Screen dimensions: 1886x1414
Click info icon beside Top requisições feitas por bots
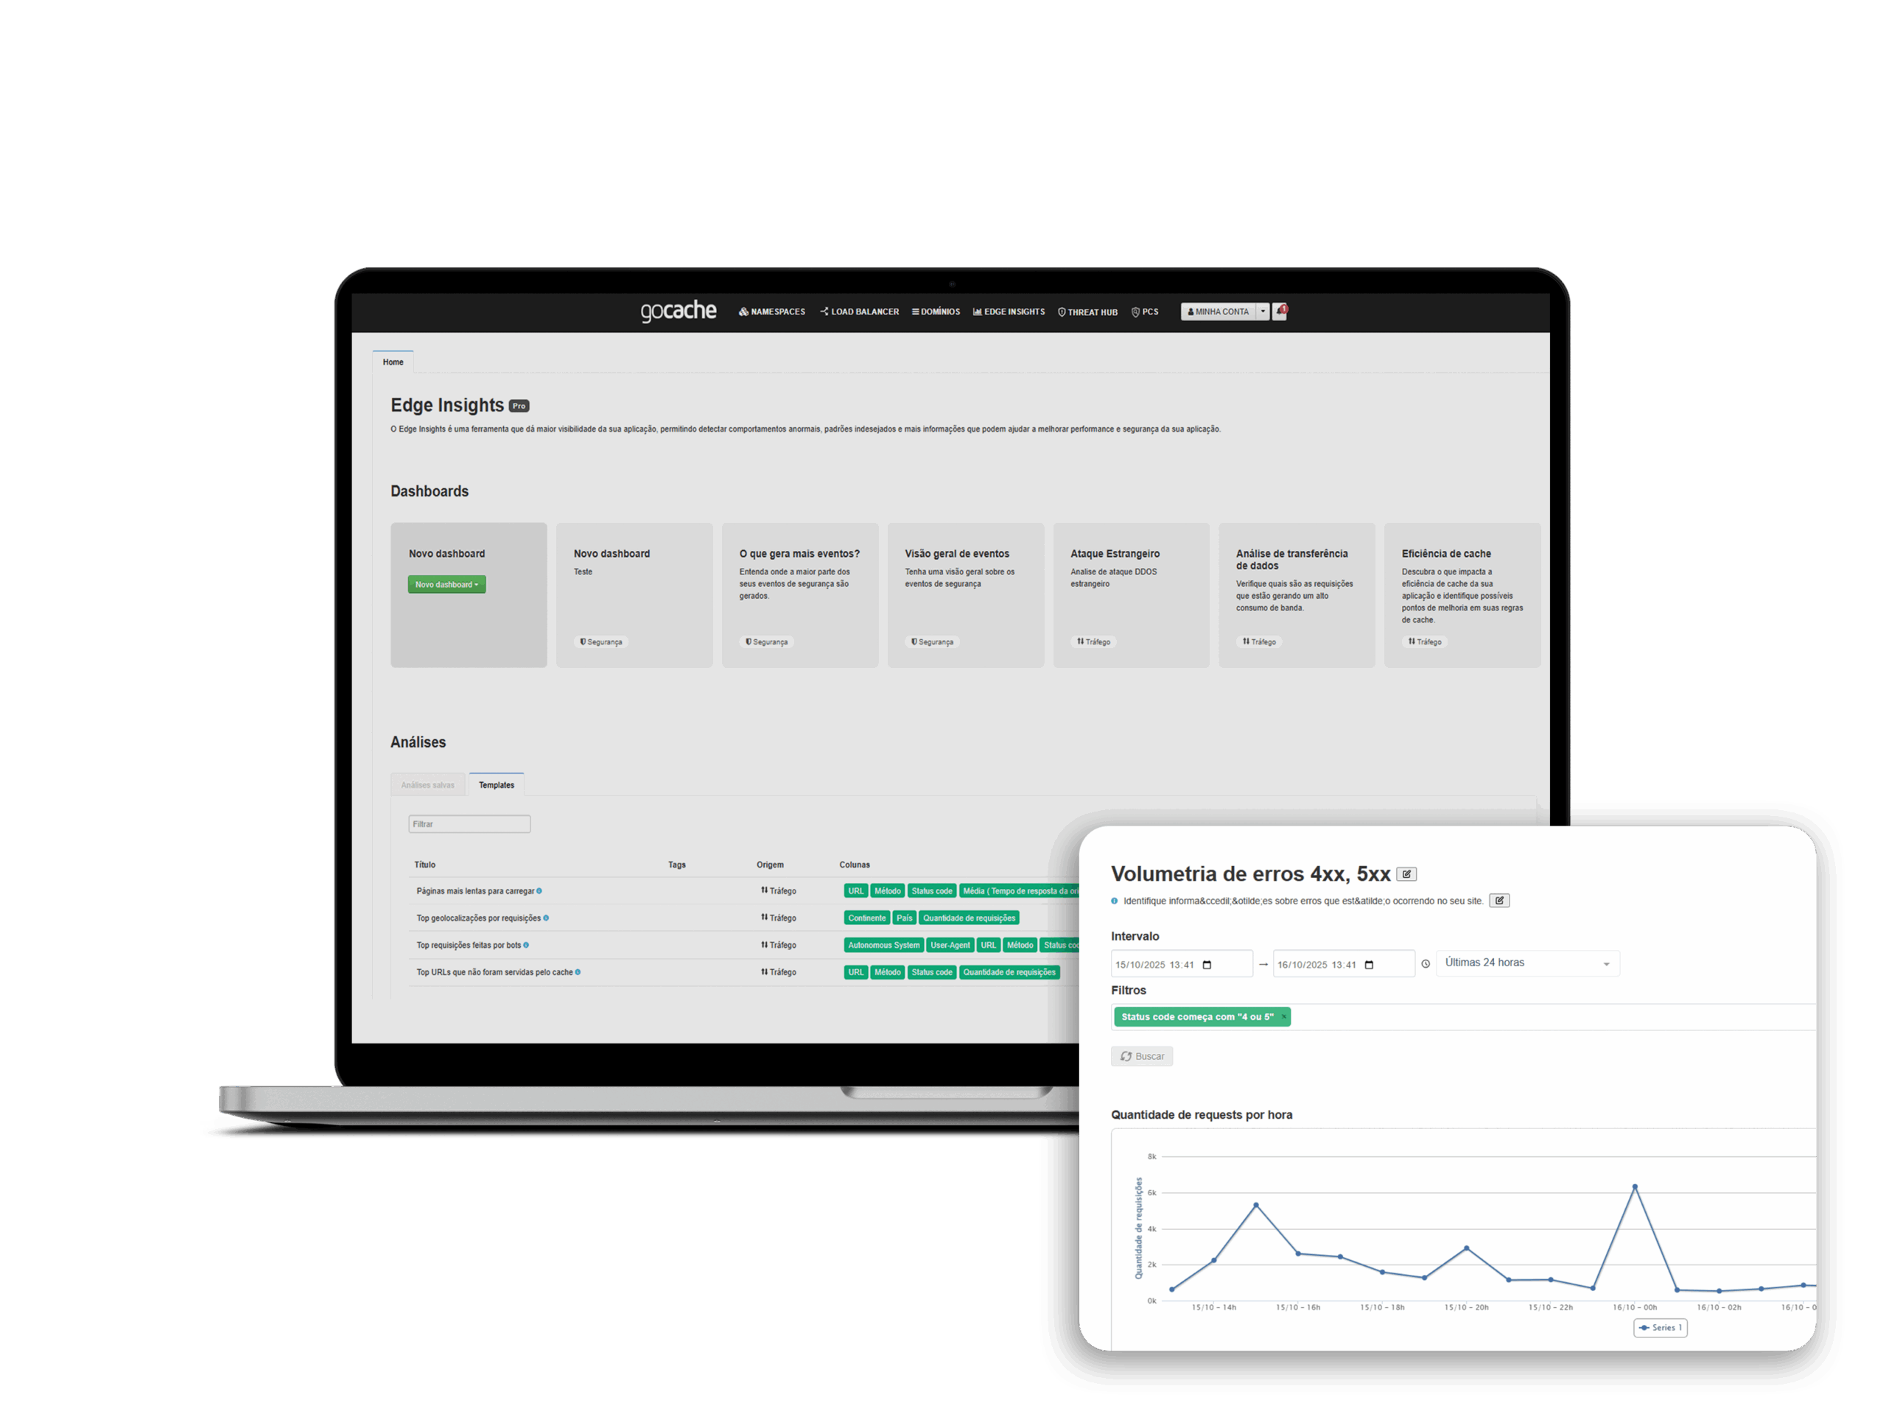coord(526,945)
